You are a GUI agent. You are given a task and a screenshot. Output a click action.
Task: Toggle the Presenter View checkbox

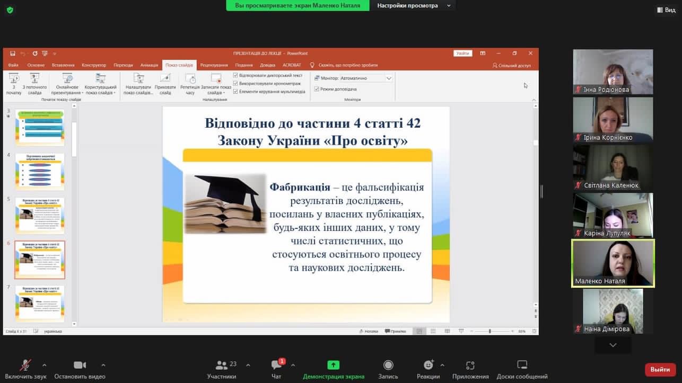(317, 89)
